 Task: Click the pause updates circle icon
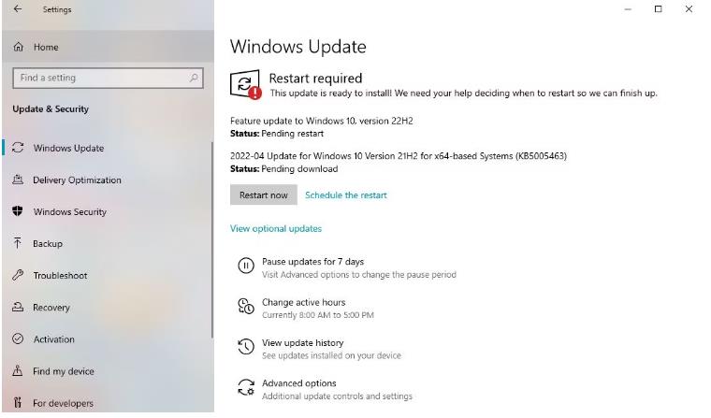246,266
